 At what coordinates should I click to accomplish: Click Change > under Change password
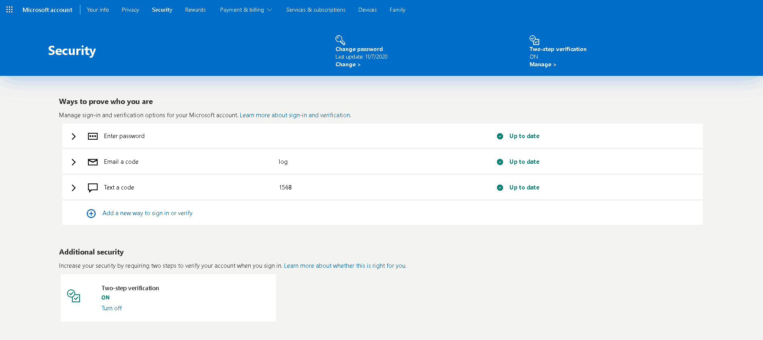point(348,65)
